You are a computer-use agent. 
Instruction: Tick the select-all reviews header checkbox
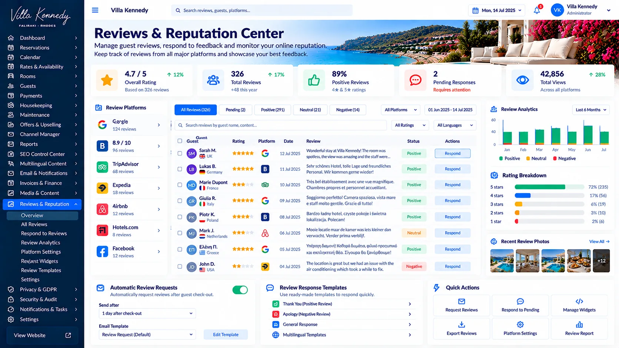[x=180, y=141]
